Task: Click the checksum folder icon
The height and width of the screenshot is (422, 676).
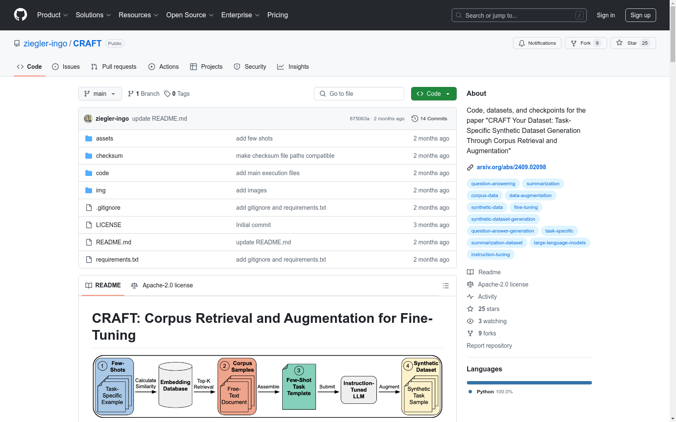Action: 89,156
